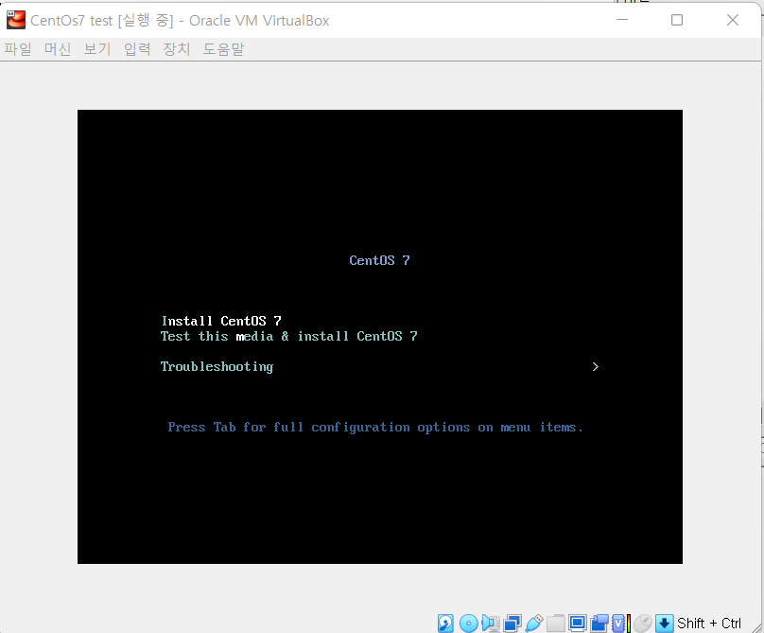The width and height of the screenshot is (764, 633).
Task: Minimize the VirtualBox VM window
Action: point(622,20)
